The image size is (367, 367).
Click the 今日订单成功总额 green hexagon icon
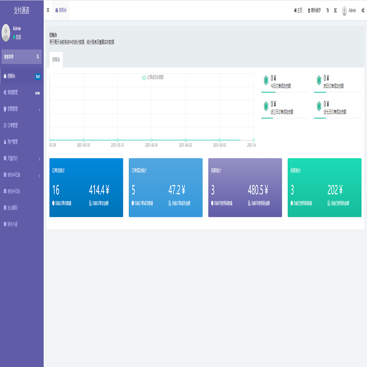(266, 80)
